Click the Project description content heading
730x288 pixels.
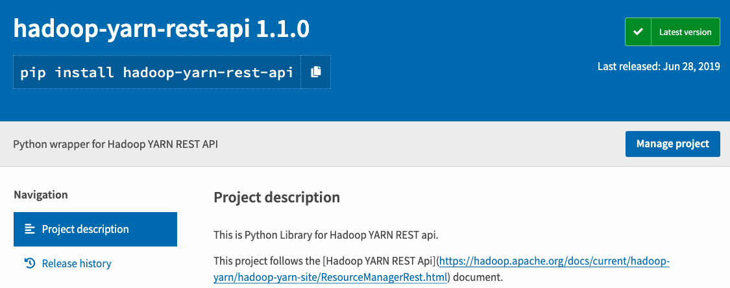(x=276, y=197)
